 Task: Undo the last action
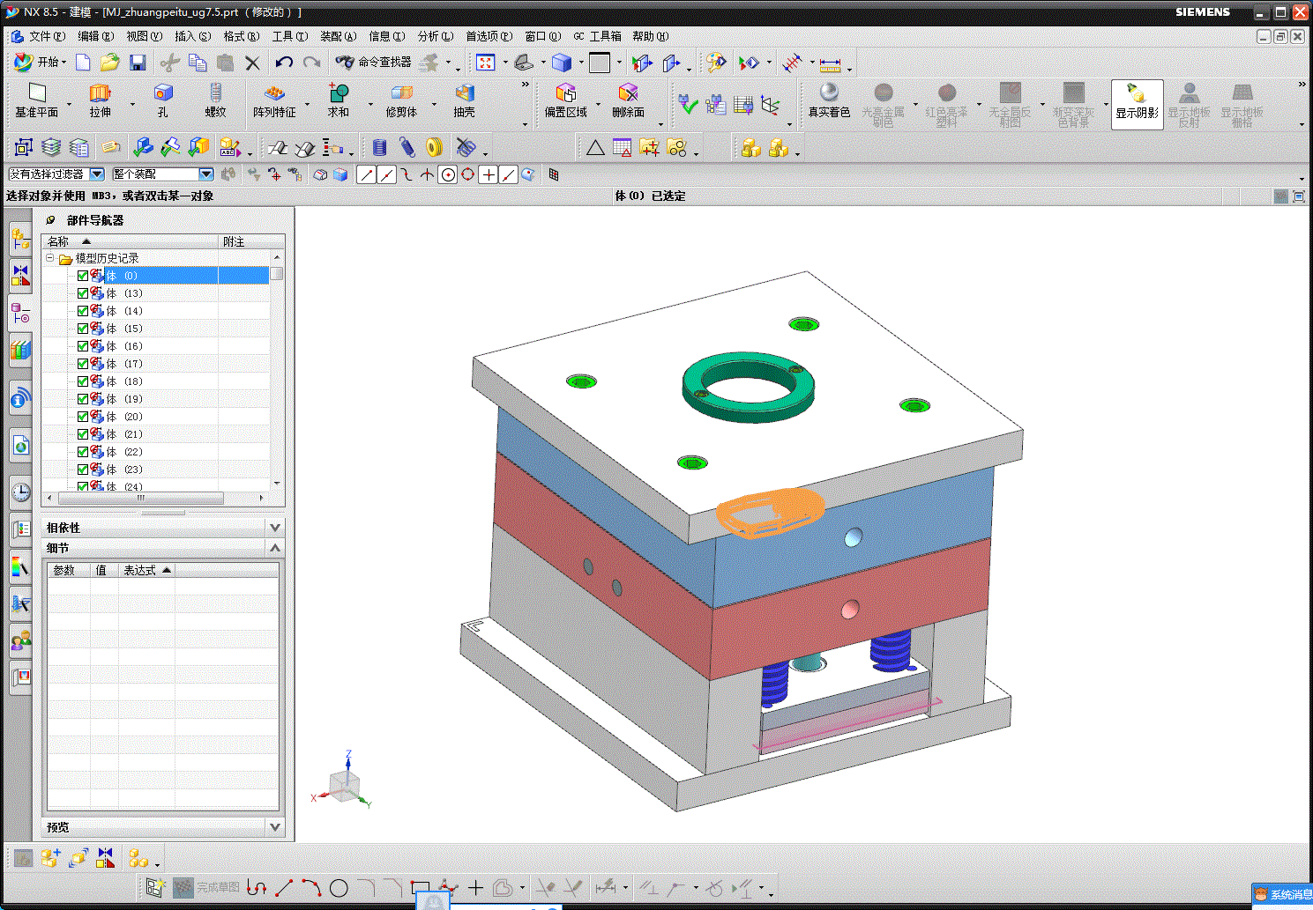coord(283,63)
